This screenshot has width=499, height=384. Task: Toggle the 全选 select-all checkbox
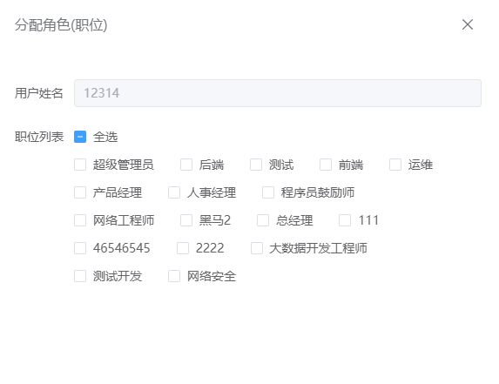[x=80, y=137]
